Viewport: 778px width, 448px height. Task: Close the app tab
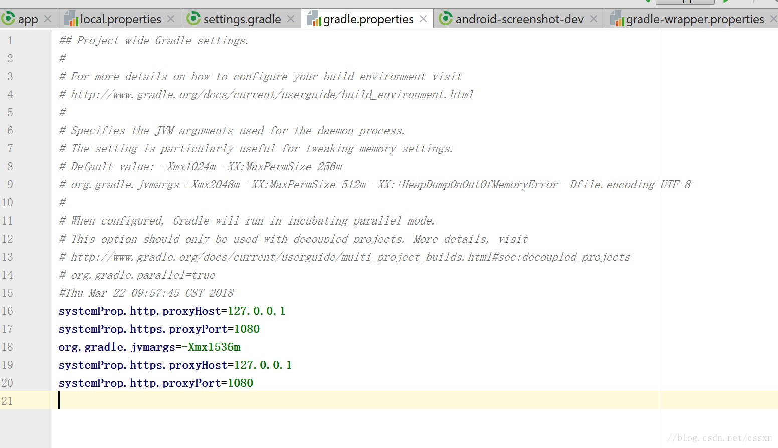click(x=48, y=19)
